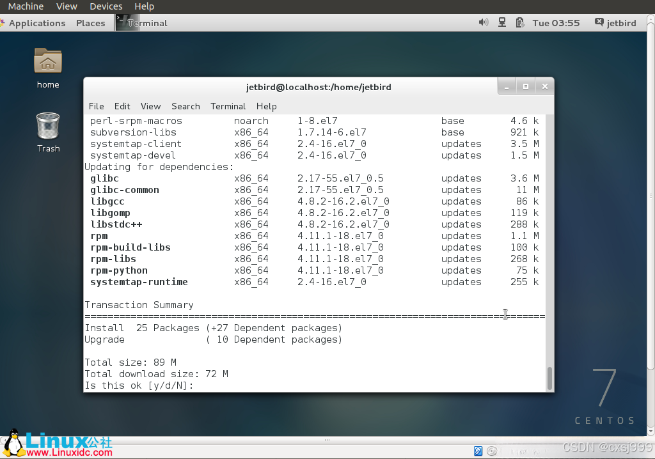
Task: Open the Edit menu in the terminal
Action: tap(122, 106)
